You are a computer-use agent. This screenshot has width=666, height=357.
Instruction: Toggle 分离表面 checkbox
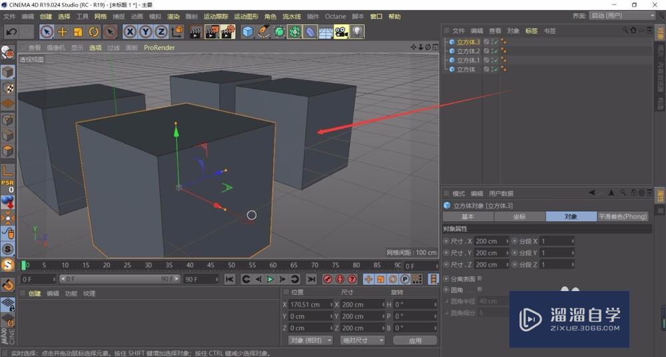pos(480,279)
